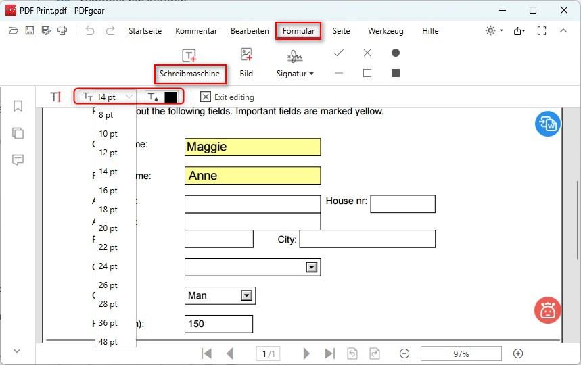Open the Kommentar menu tab
This screenshot has width=581, height=365.
(x=196, y=31)
